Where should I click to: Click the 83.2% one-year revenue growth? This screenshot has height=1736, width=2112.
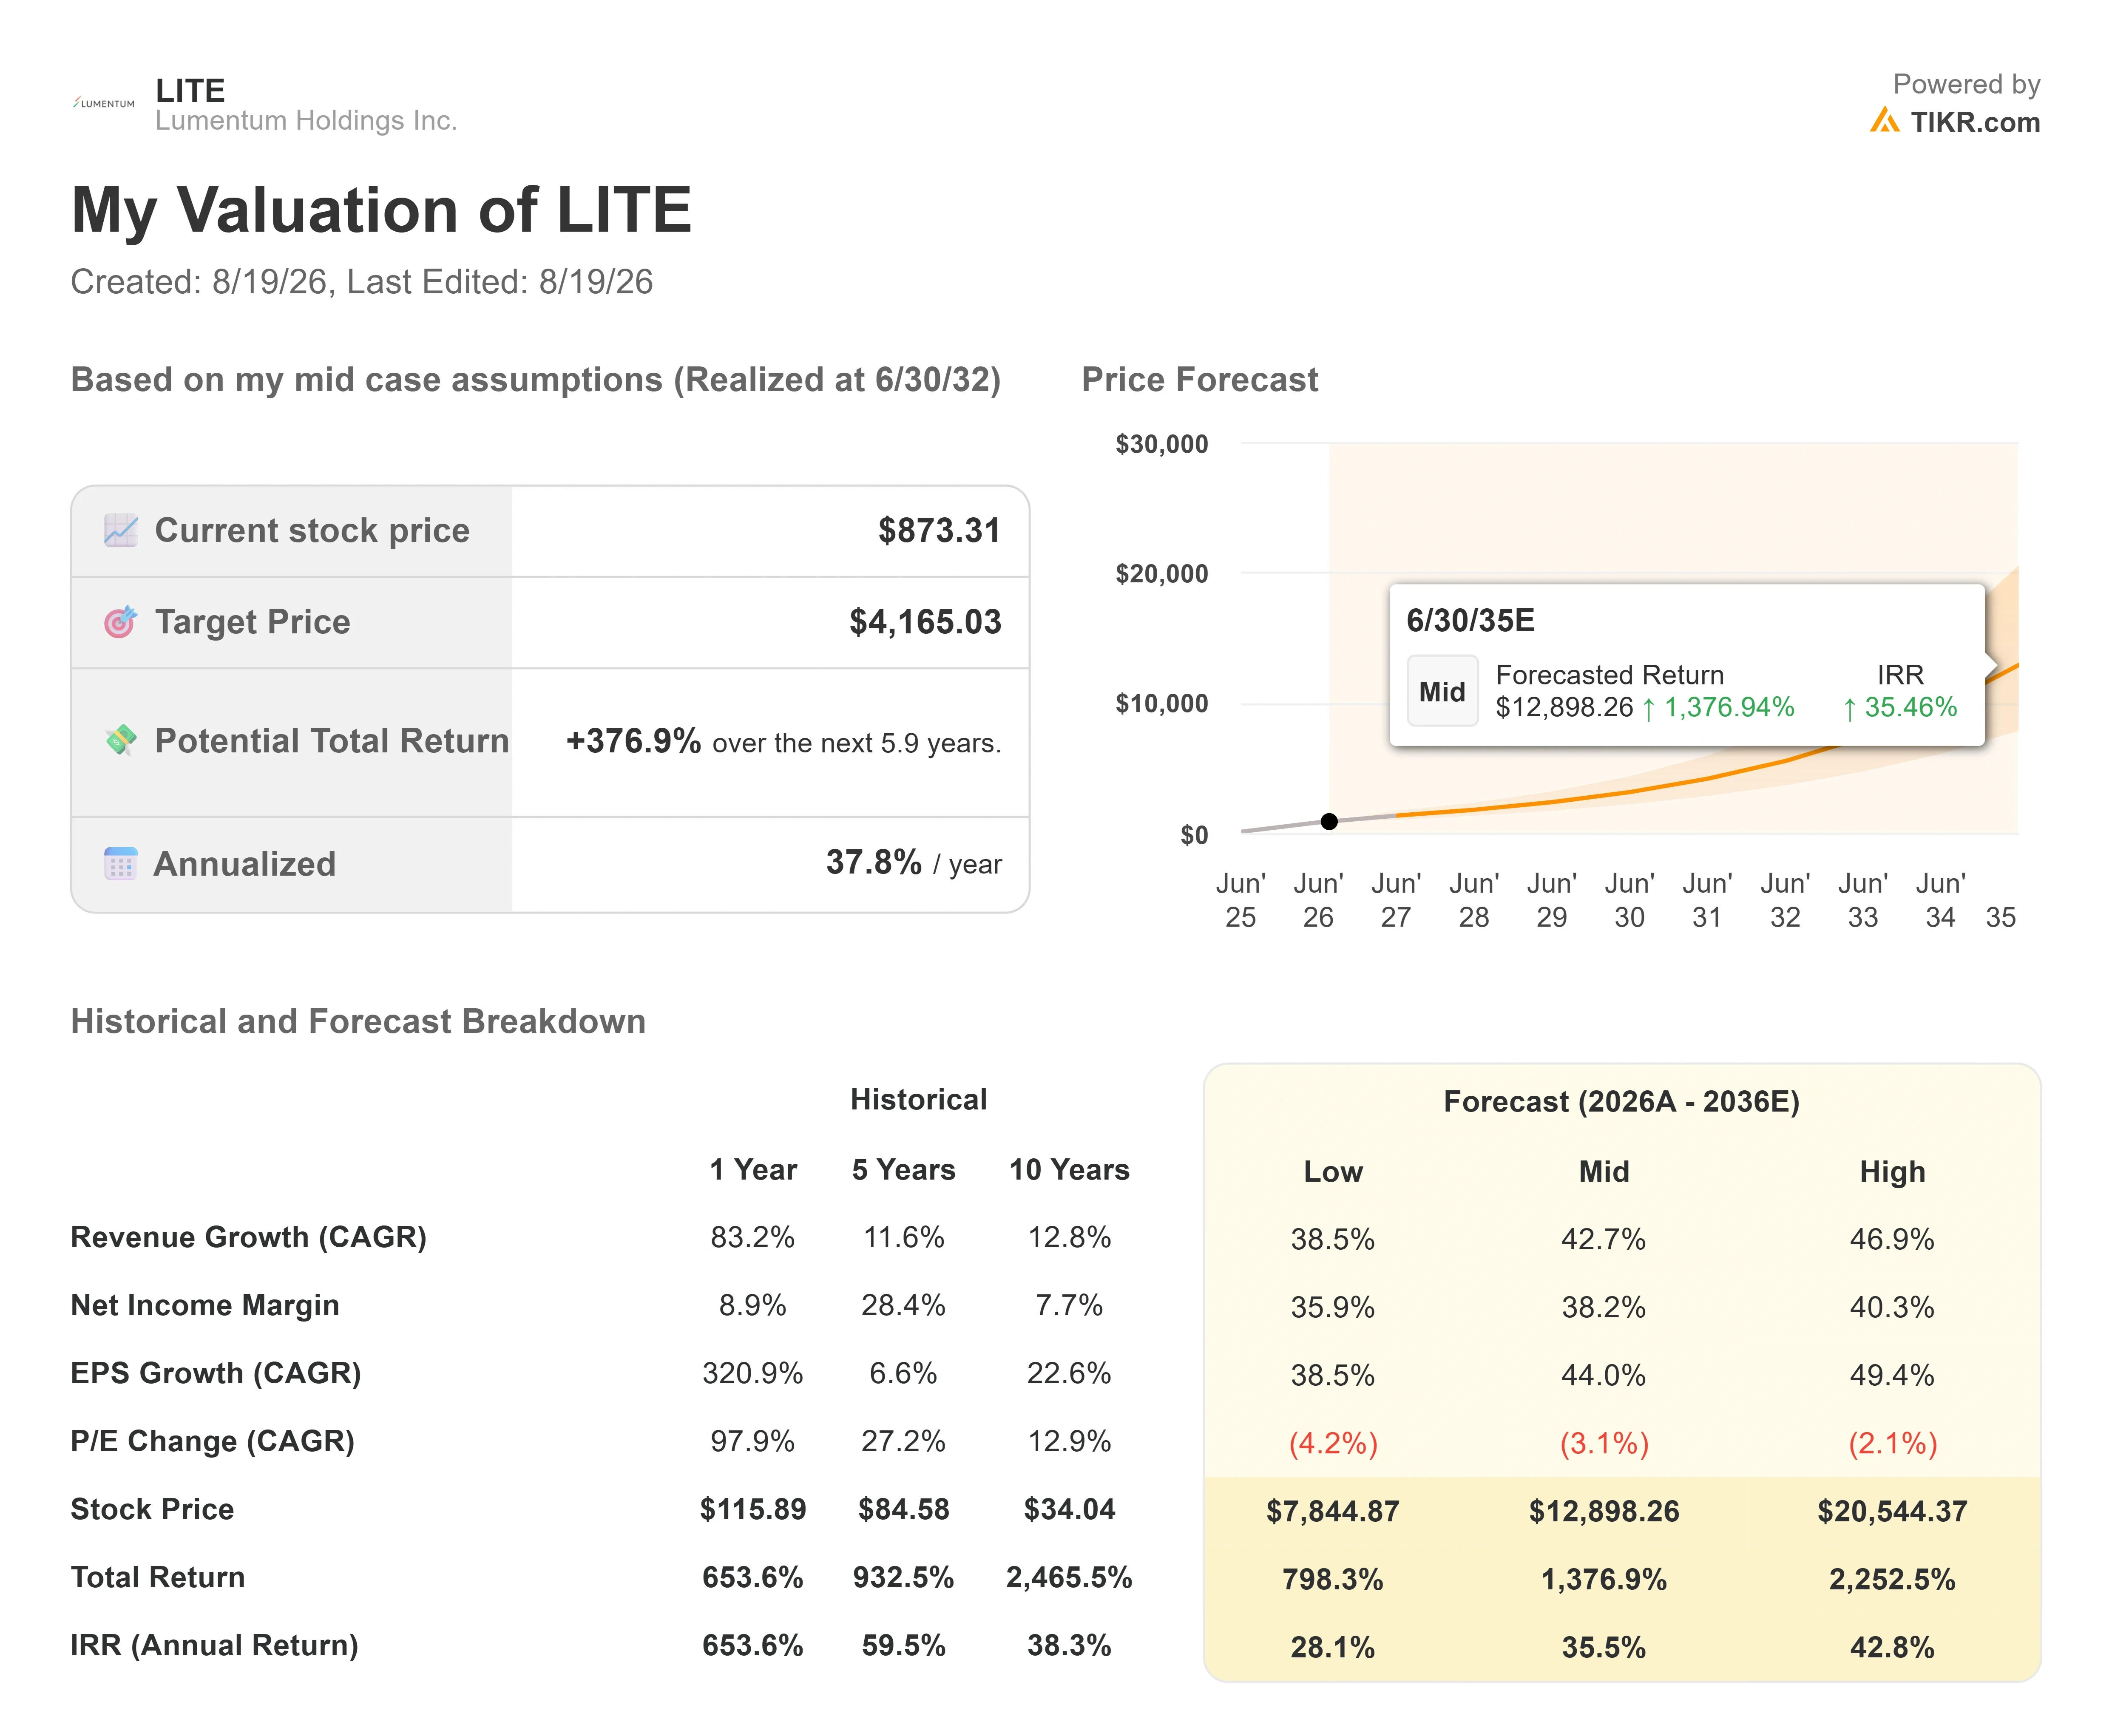pos(753,1238)
